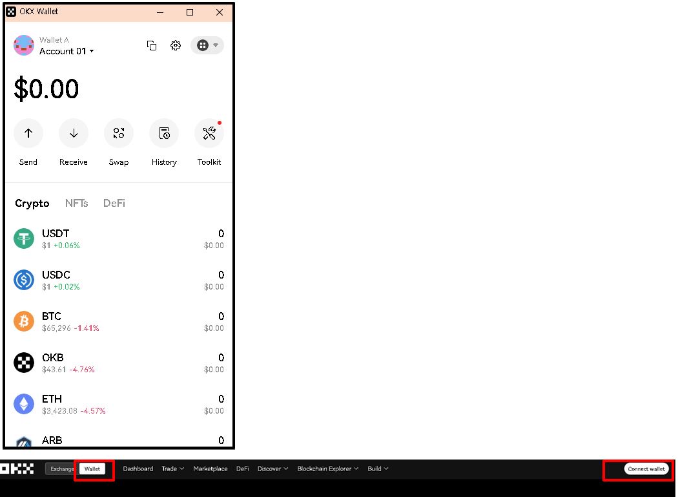Open the Swap icon

[119, 133]
